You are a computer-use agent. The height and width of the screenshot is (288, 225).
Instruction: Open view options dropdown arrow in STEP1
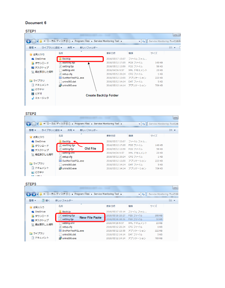tap(175, 48)
